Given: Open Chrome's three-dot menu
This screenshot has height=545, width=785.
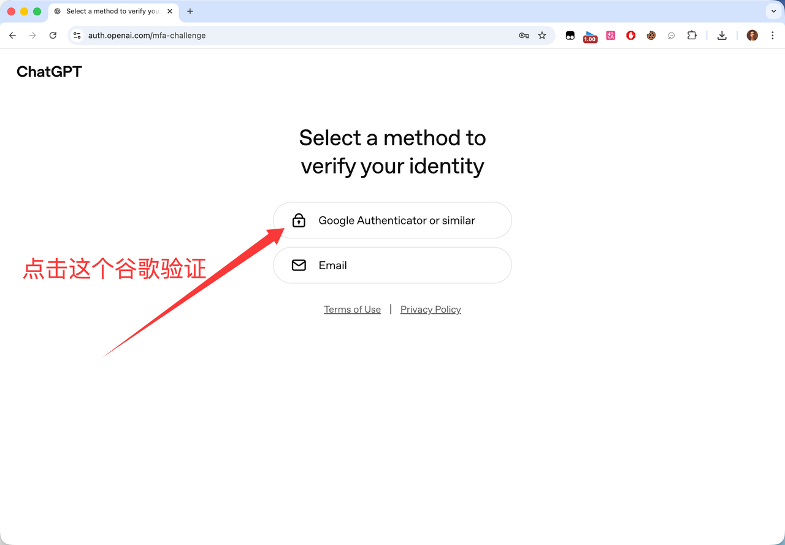Looking at the screenshot, I should pos(773,36).
